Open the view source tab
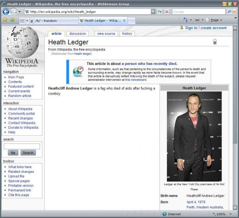Image resolution: width=239 pixels, height=218 pixels. click(106, 34)
